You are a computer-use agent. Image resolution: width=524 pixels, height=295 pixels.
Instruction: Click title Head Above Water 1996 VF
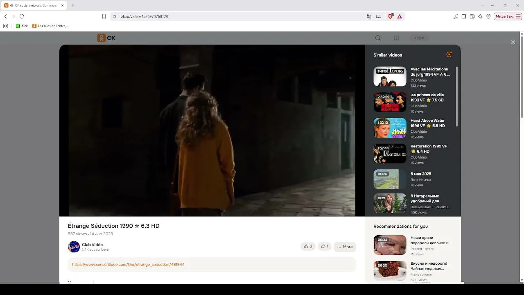click(428, 123)
